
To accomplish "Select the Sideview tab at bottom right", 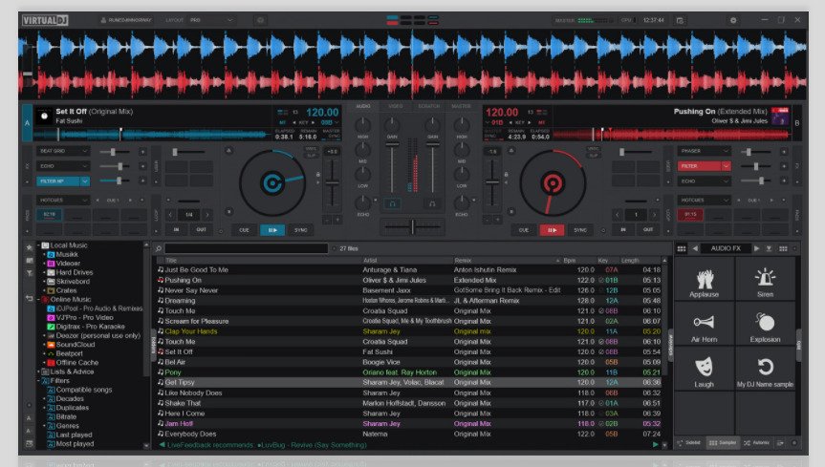I will [x=689, y=443].
